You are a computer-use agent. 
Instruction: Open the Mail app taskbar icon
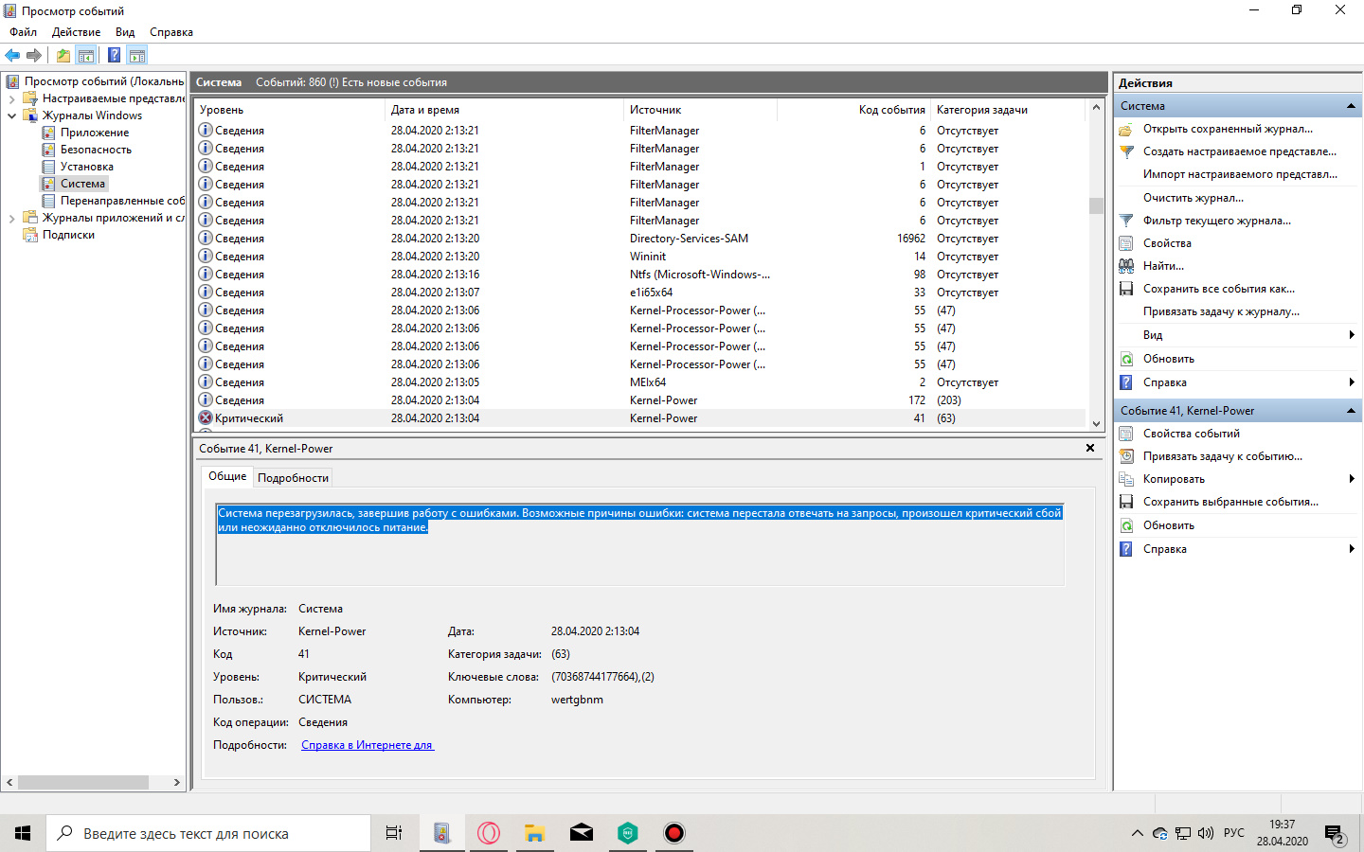pos(582,833)
